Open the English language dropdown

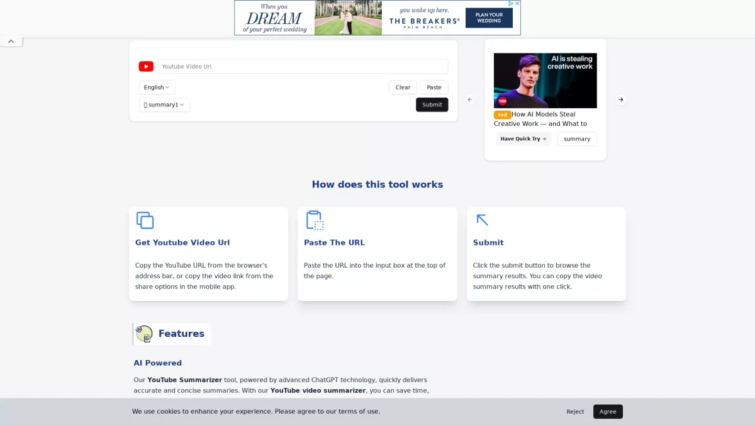pyautogui.click(x=157, y=88)
